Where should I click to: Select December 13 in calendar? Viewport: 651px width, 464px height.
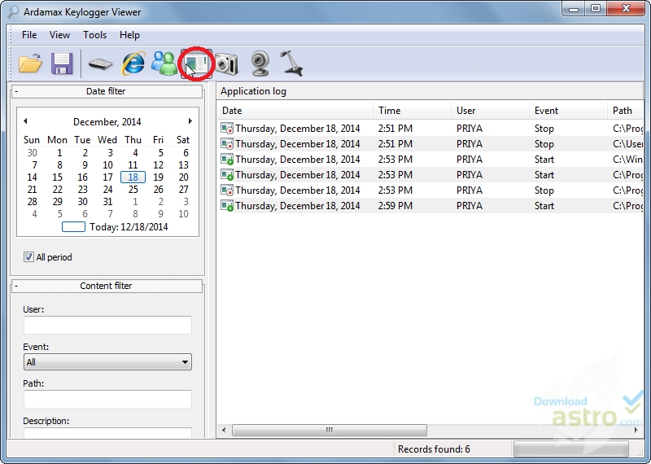(x=183, y=165)
